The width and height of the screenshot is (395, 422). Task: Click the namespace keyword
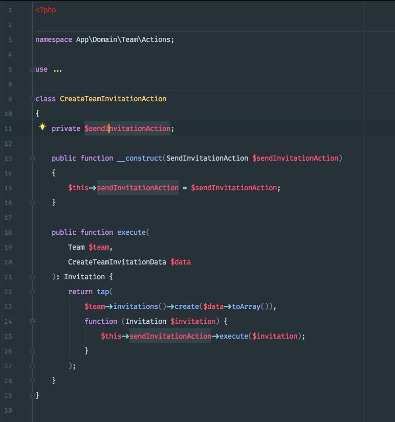[54, 39]
